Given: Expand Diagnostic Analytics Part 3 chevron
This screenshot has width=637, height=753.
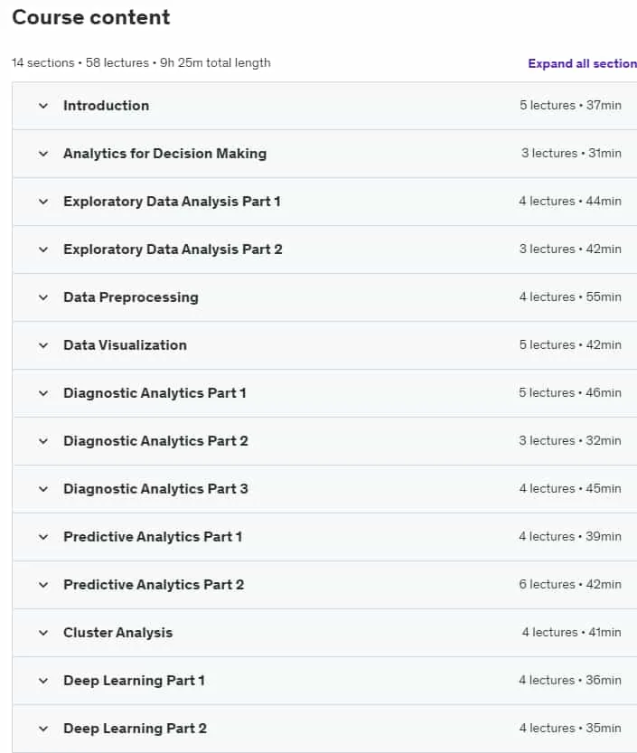Looking at the screenshot, I should [43, 489].
